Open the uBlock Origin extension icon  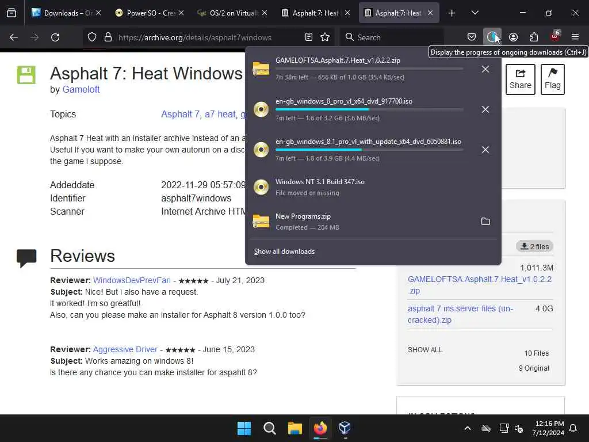click(x=555, y=36)
